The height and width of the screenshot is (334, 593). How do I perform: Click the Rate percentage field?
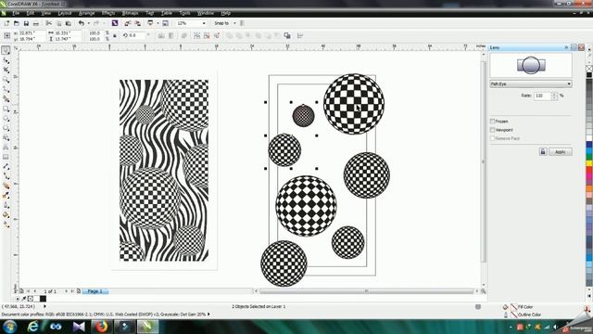point(542,96)
